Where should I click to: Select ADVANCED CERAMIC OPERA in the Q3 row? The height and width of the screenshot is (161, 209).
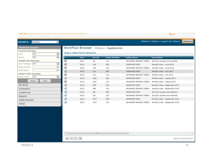point(138,95)
